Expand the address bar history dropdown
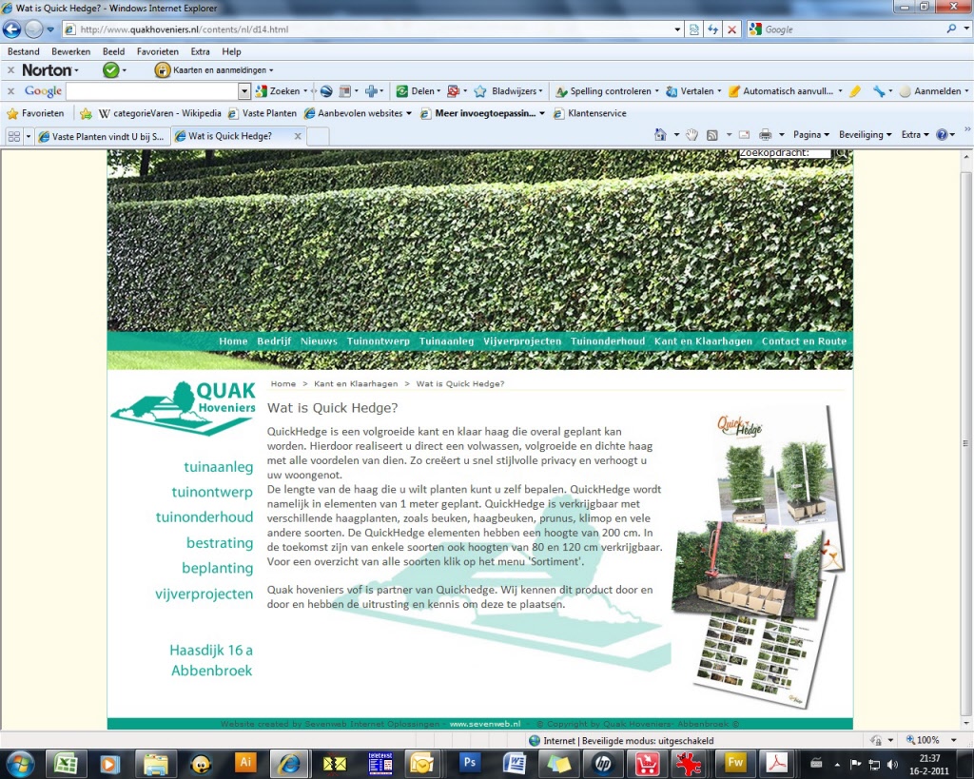Image resolution: width=974 pixels, height=779 pixels. pos(677,29)
